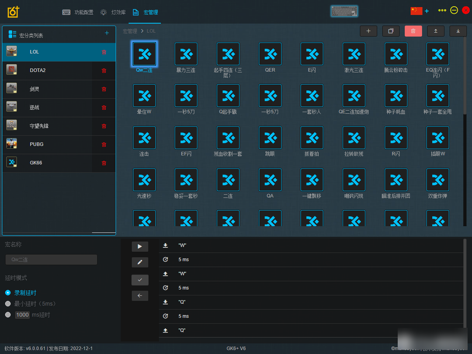This screenshot has height=354, width=472.
Task: Select the 双重炸弹 macro icon
Action: 437,180
